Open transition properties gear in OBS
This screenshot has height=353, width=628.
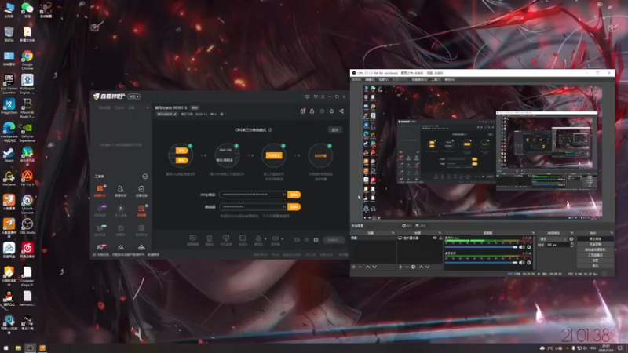click(x=571, y=239)
